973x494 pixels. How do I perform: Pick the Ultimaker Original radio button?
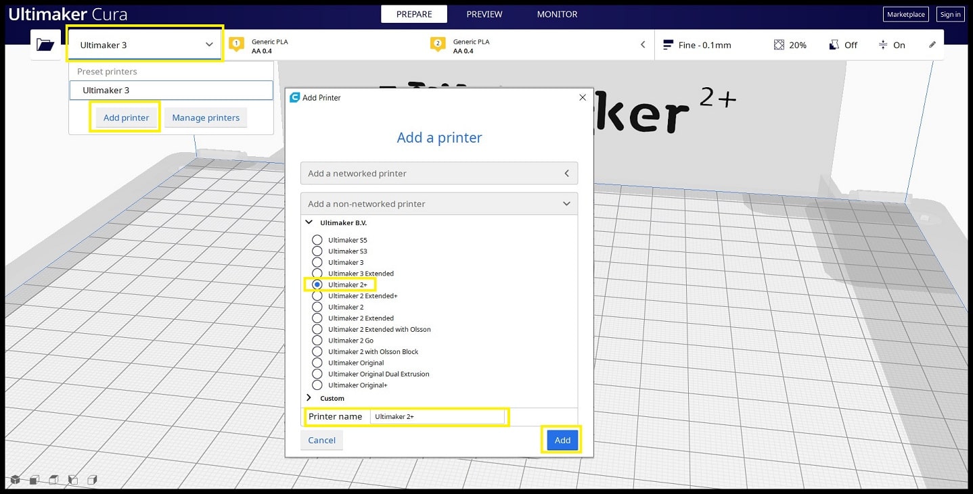(x=317, y=363)
